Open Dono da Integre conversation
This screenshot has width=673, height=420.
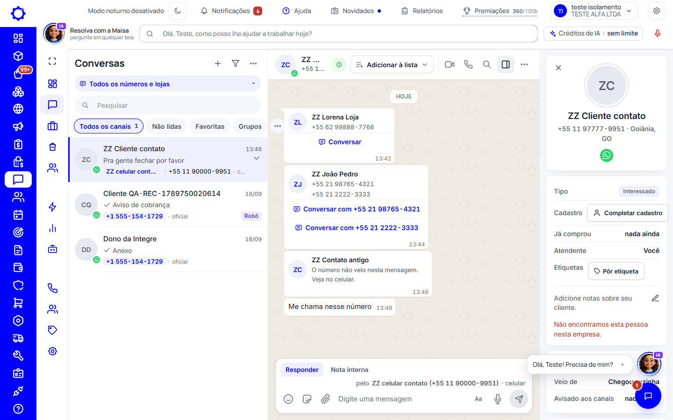168,250
